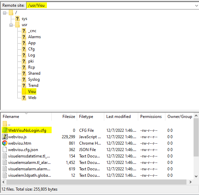This screenshot has width=199, height=195.
Task: Select the webvisu.htm filename
Action: click(x=20, y=143)
